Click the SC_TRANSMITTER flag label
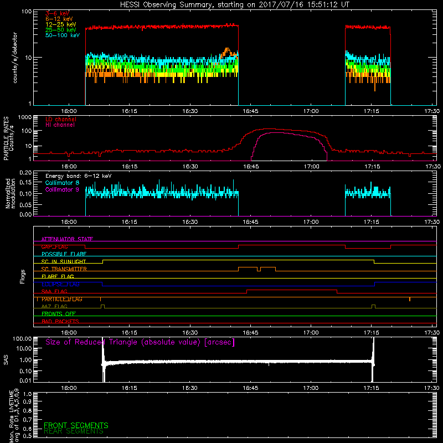 64,269
